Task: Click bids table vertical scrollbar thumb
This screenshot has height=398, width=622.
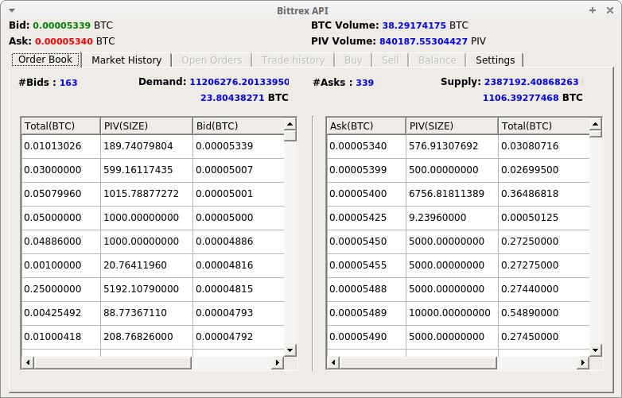Action: [x=290, y=136]
